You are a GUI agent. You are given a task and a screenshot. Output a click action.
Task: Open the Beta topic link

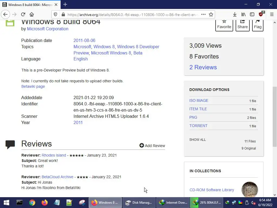coord(138,53)
